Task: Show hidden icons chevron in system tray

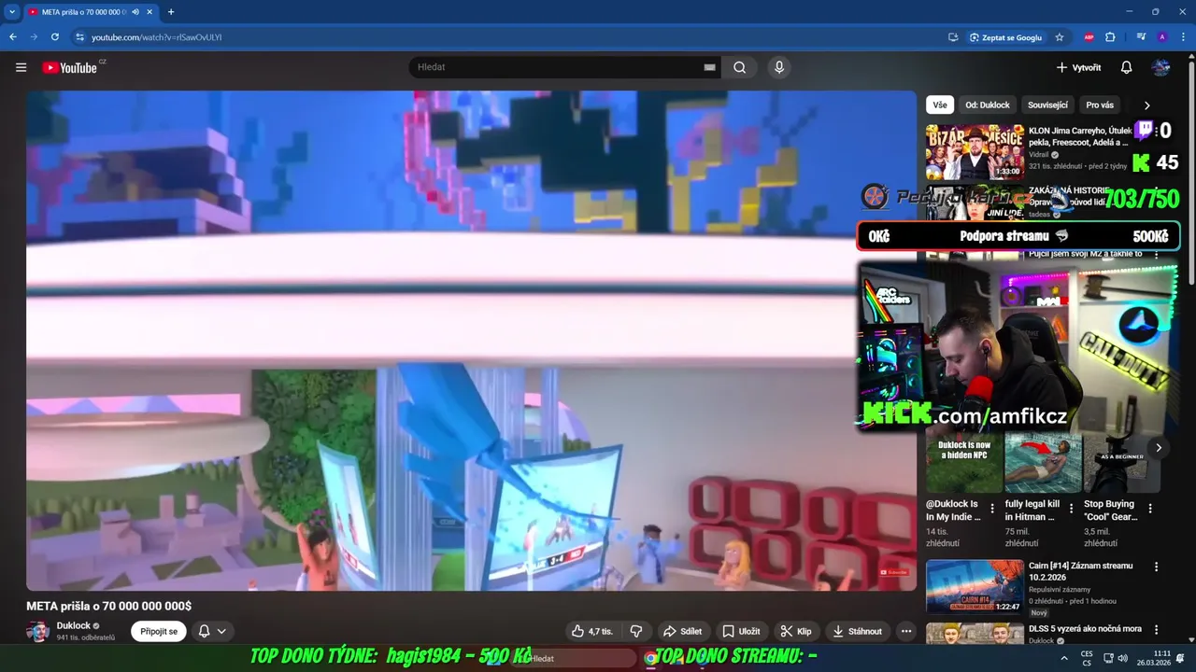Action: [1064, 658]
